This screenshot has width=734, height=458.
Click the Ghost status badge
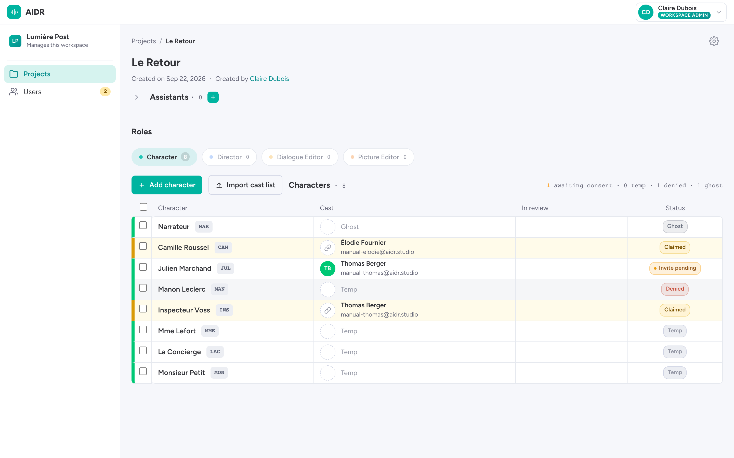pyautogui.click(x=675, y=226)
